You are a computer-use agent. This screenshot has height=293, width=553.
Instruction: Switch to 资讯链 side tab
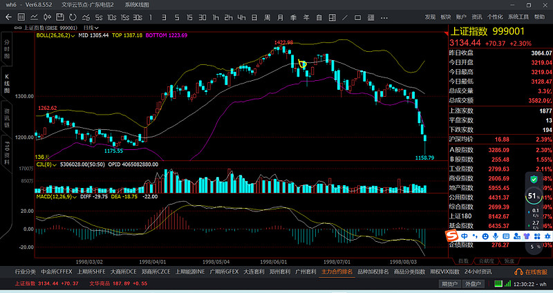(7, 117)
